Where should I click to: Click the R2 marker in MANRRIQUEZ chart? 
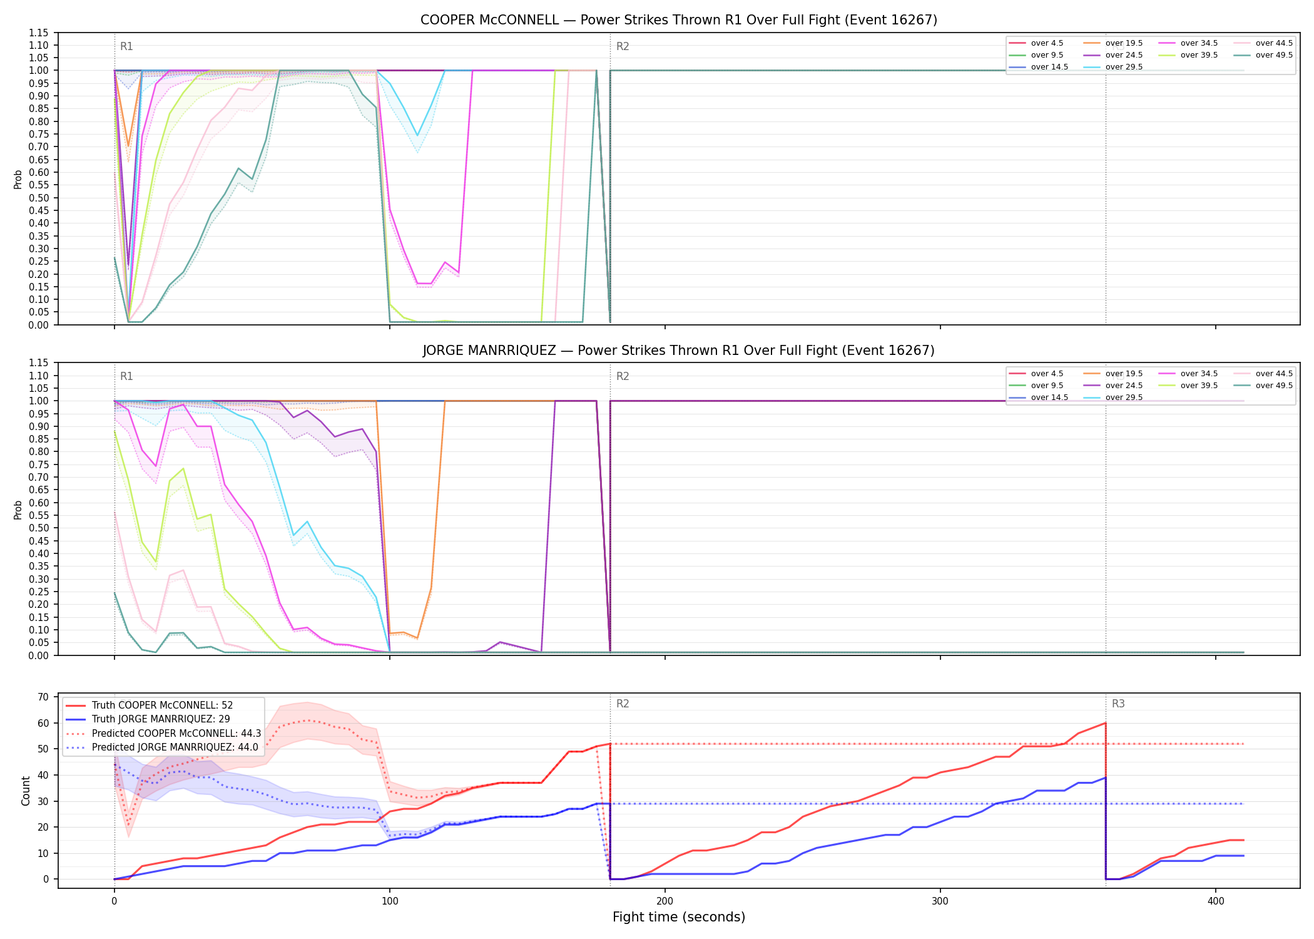623,376
